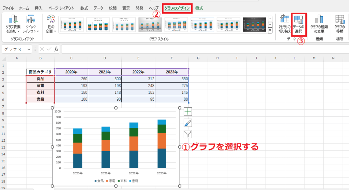Open クイックレイアウト (Quick Layout) dropdown
The height and width of the screenshot is (190, 349).
(x=31, y=24)
